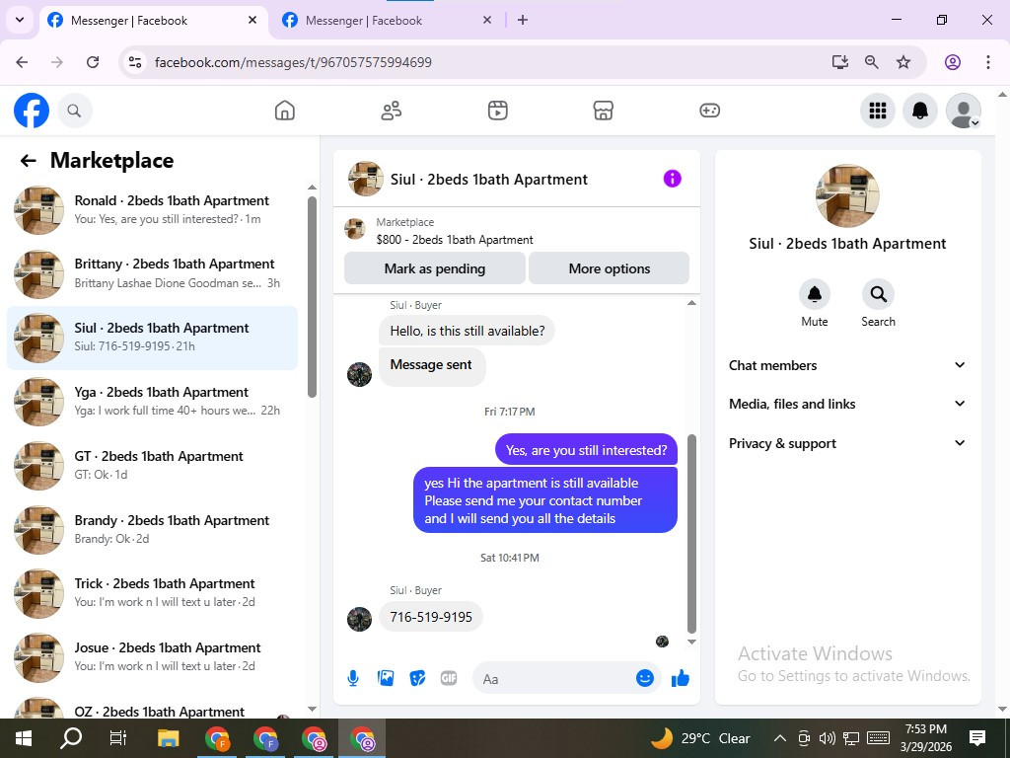The height and width of the screenshot is (758, 1010).
Task: Click Siul chat header title
Action: (489, 180)
